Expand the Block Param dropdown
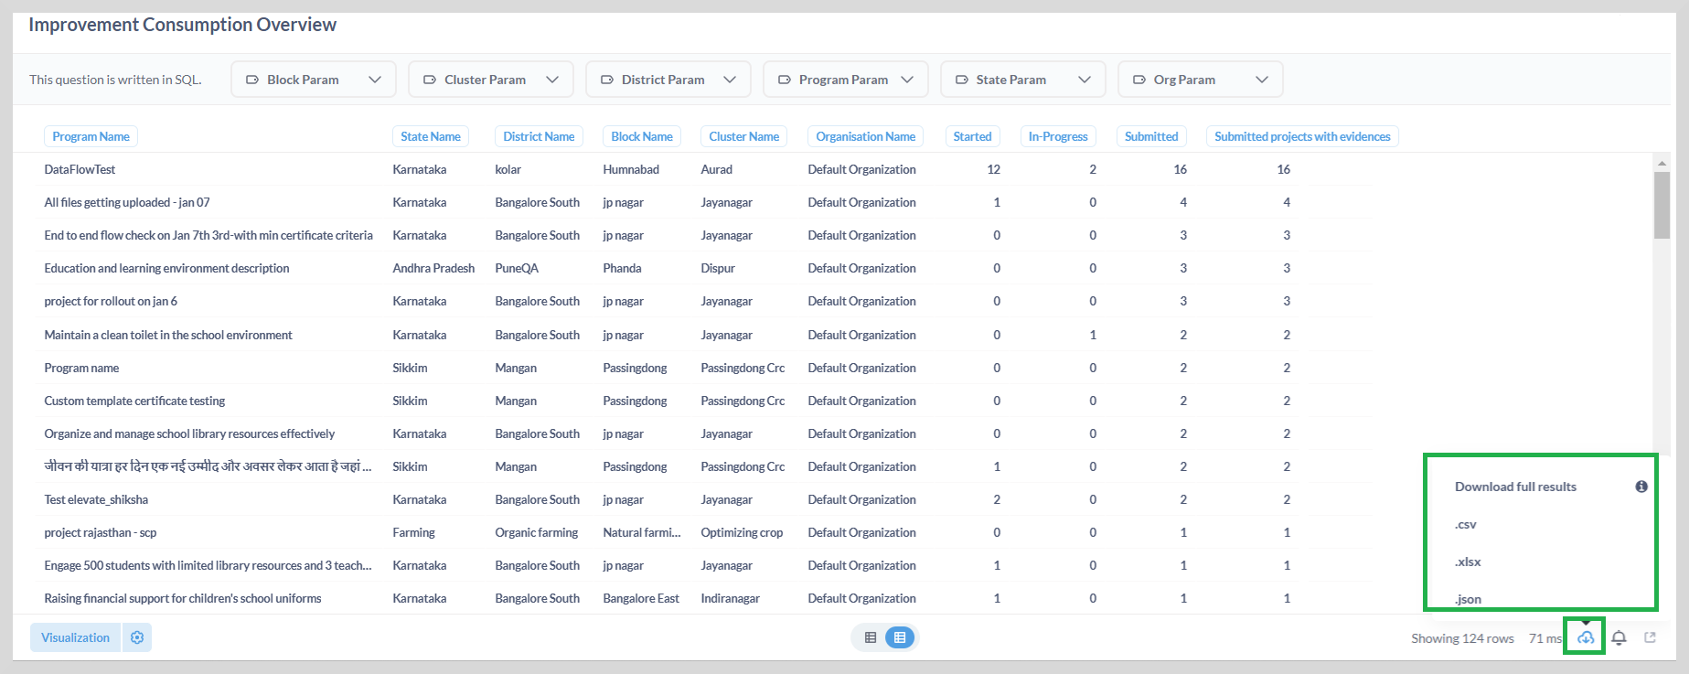This screenshot has width=1689, height=674. (314, 80)
